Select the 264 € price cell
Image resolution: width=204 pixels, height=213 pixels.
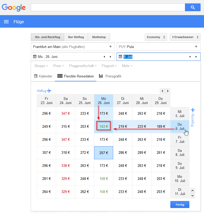tap(46, 192)
